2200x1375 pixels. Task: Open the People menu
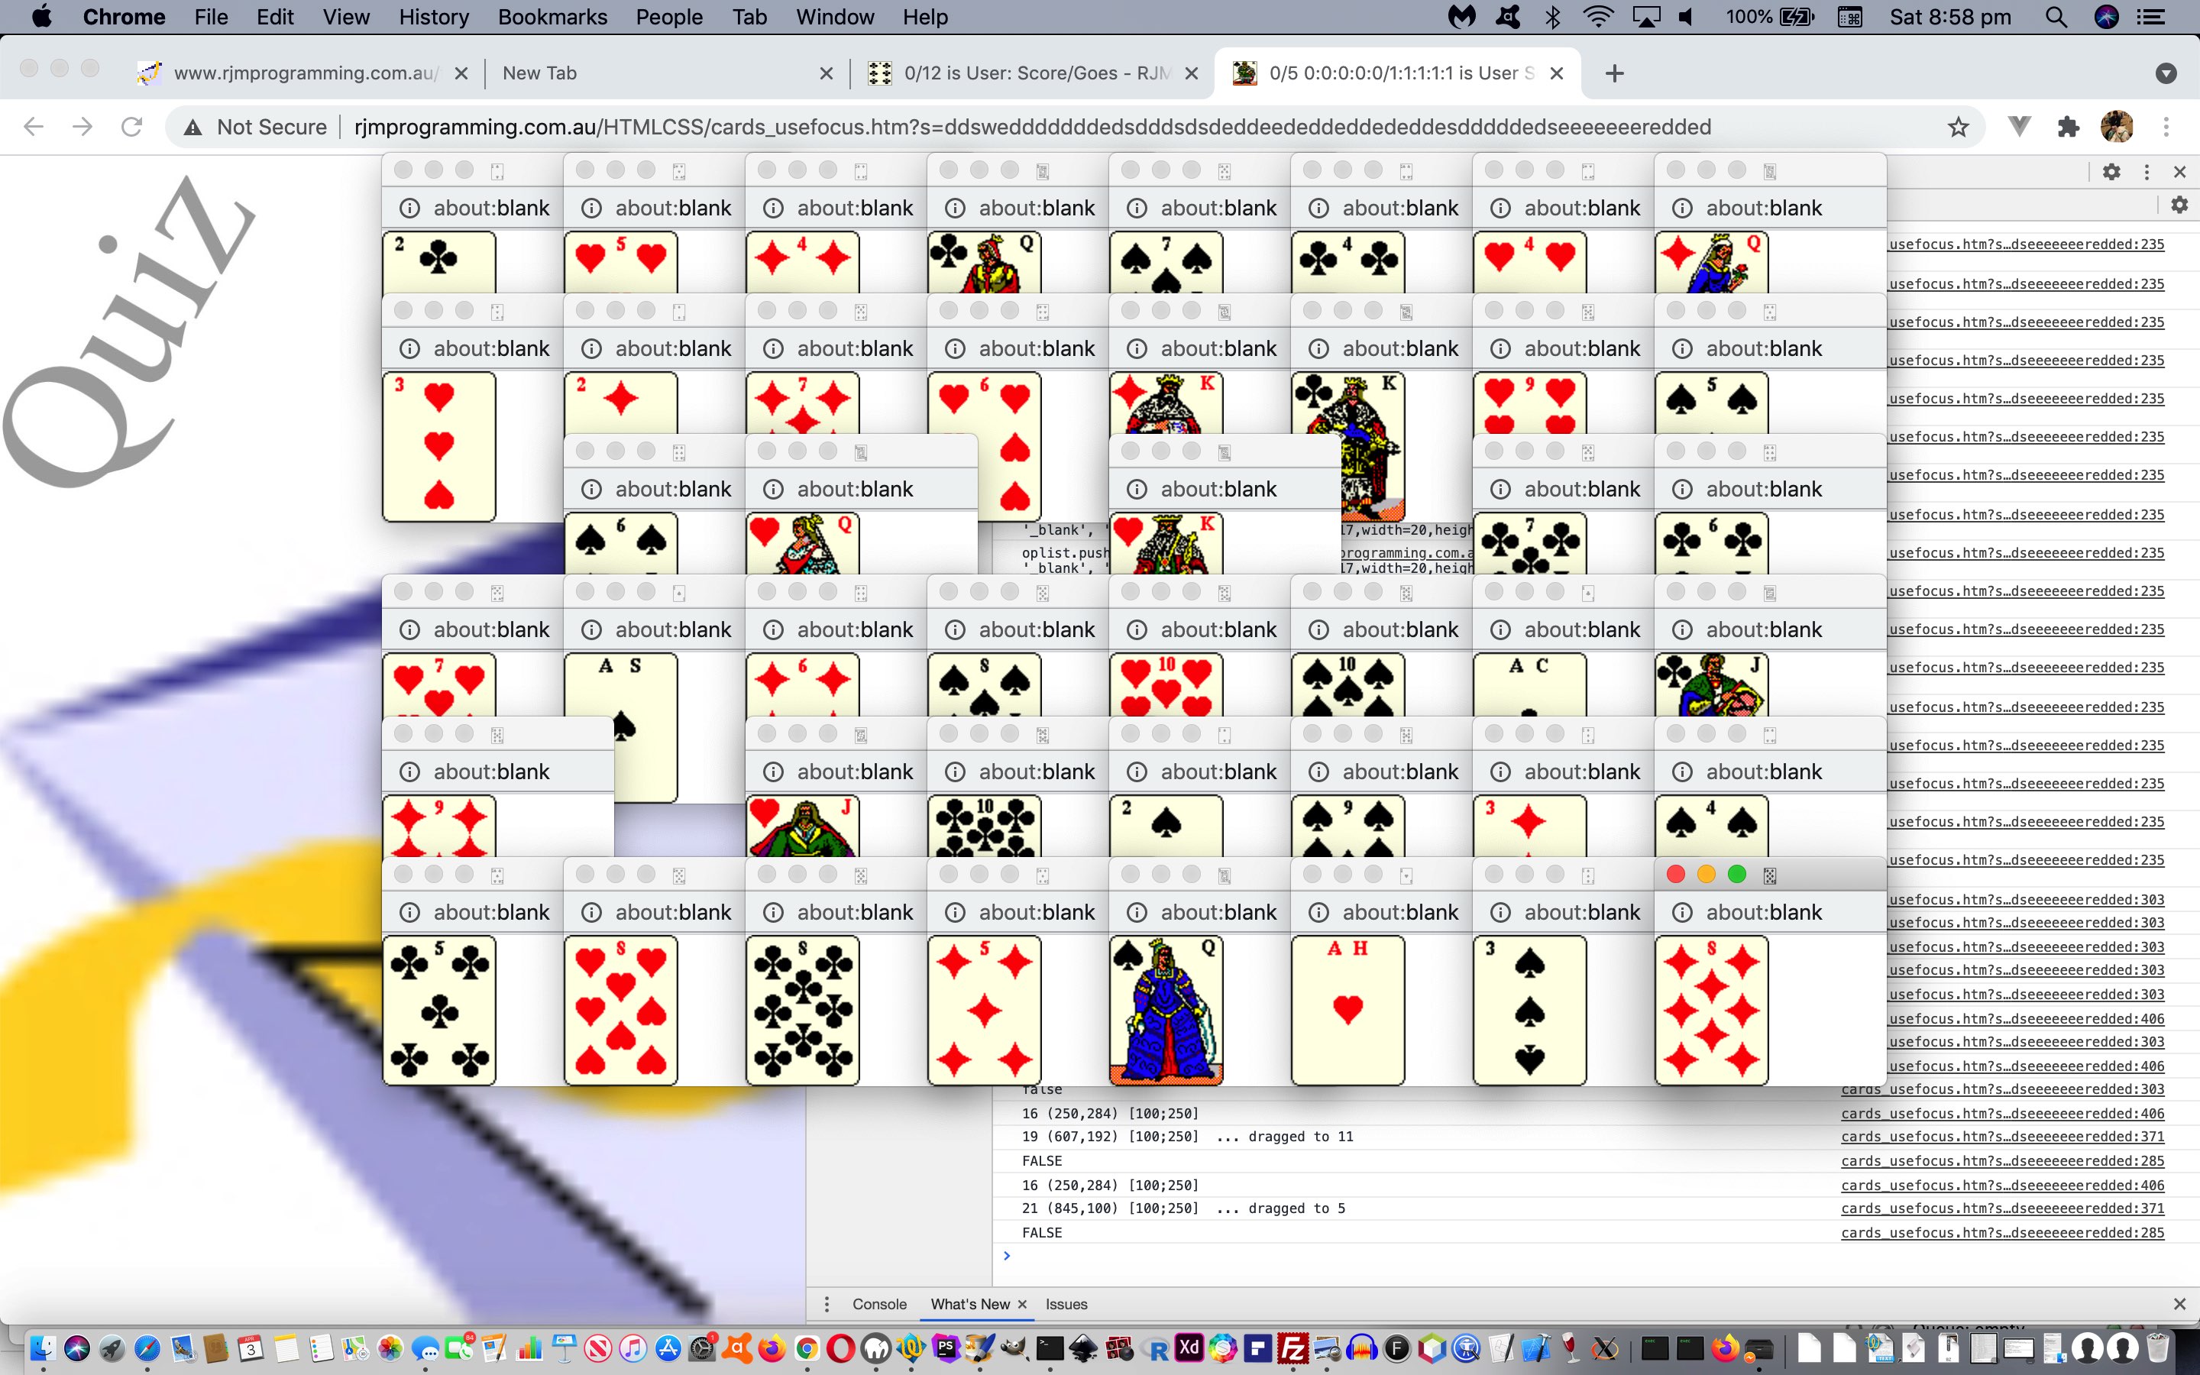coord(669,16)
